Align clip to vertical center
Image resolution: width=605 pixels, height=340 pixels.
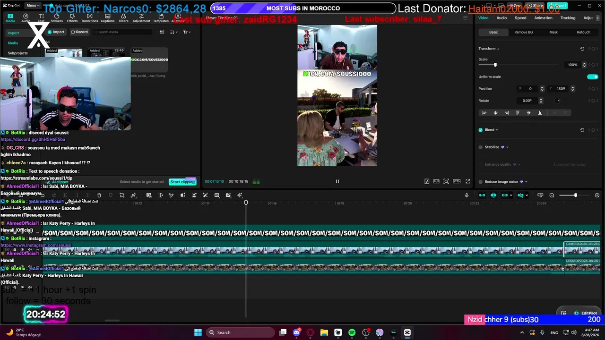pyautogui.click(x=528, y=113)
